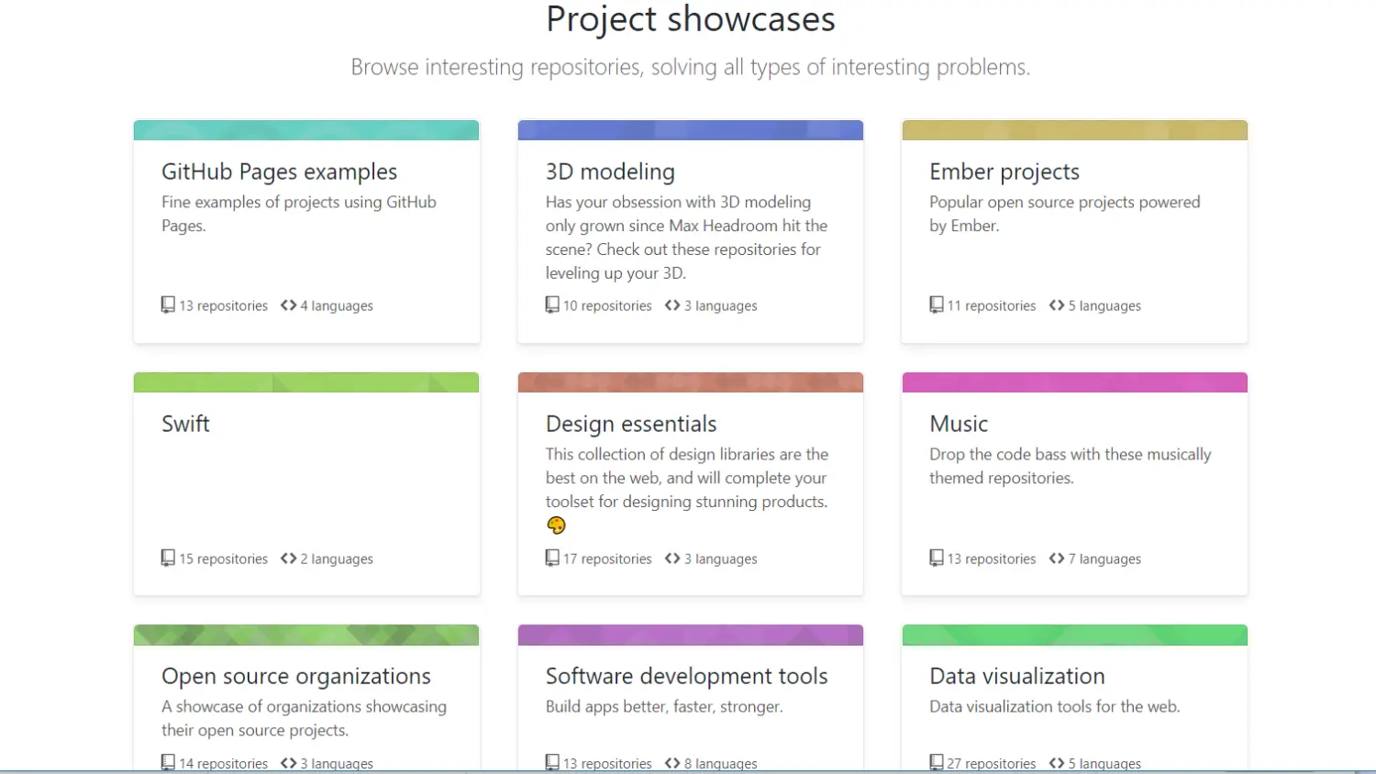Click '13 repositories' in Music card
This screenshot has width=1376, height=774.
tap(992, 558)
